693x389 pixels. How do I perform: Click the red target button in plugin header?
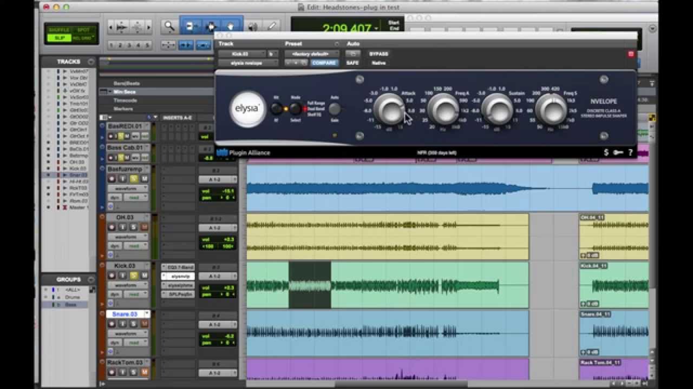tap(631, 54)
